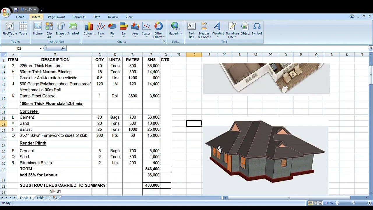Open the WordArt gallery
373x210 pixels.
[218, 31]
